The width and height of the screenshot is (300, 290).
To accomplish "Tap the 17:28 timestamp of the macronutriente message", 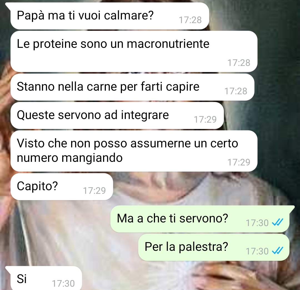I will pos(239,63).
